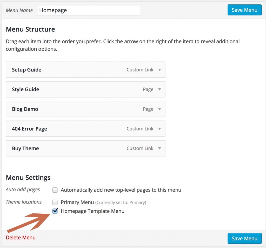Click the 404 Error Page item title
266x248 pixels.
pyautogui.click(x=29, y=129)
